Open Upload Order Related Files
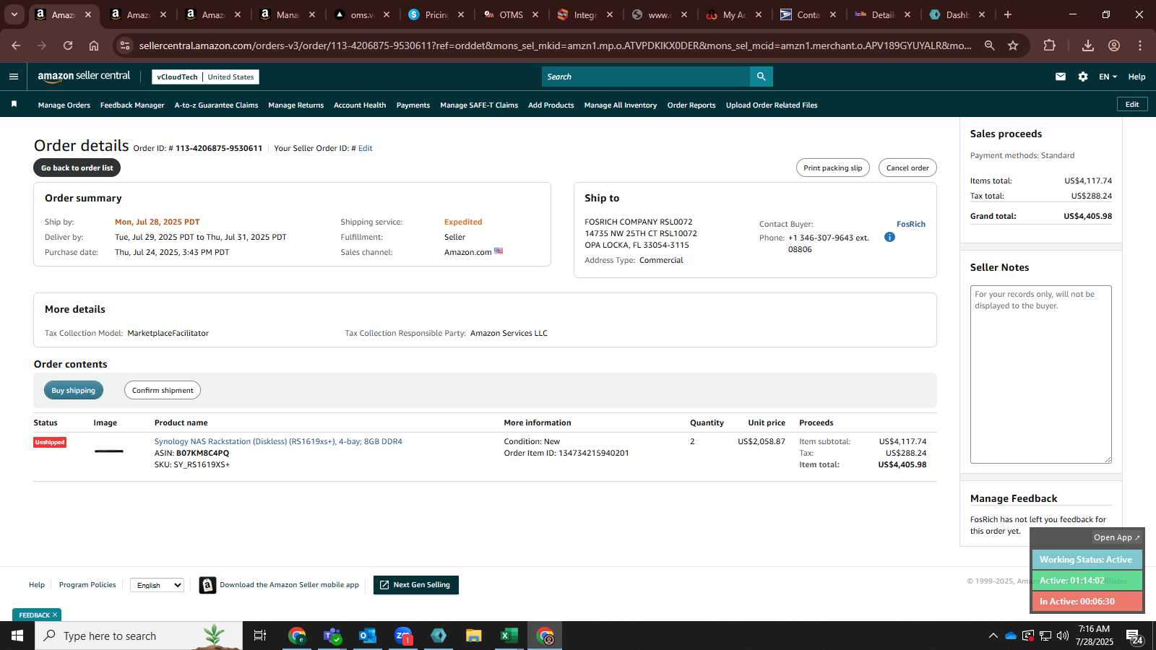Viewport: 1156px width, 650px height. 772,105
